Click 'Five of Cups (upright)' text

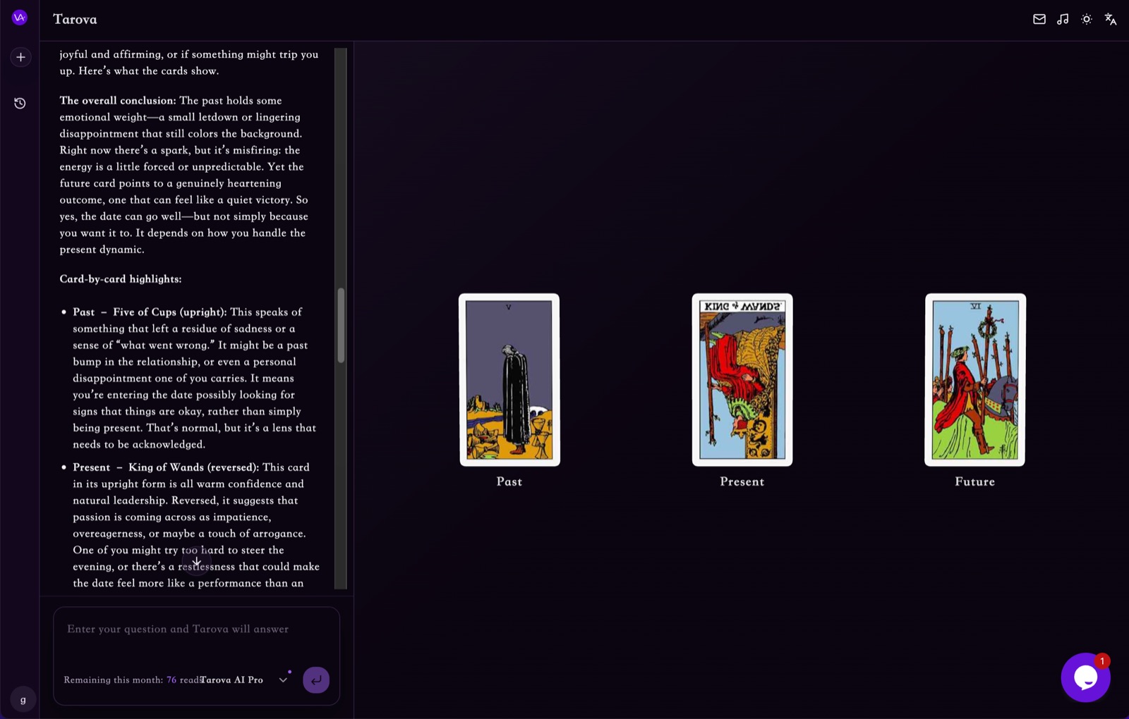[169, 312]
